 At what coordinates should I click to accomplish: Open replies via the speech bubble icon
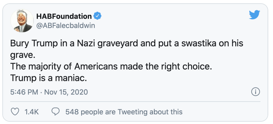click(x=56, y=112)
